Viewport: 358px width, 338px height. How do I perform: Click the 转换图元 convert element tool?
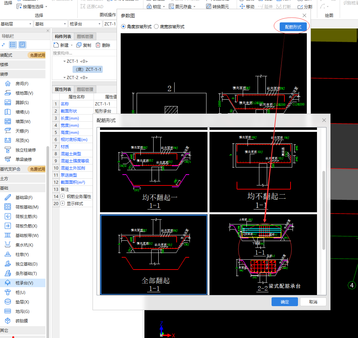(217, 6)
